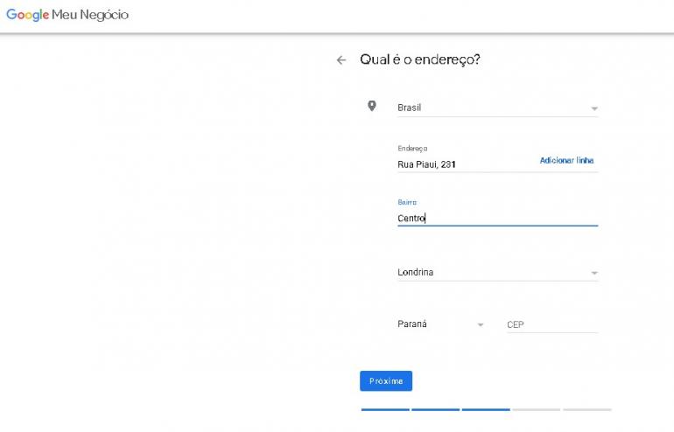
Task: Expand the Brasil country dropdown arrow
Action: (x=593, y=109)
